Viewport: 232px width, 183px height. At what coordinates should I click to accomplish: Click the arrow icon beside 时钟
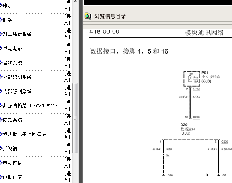pos(1,20)
